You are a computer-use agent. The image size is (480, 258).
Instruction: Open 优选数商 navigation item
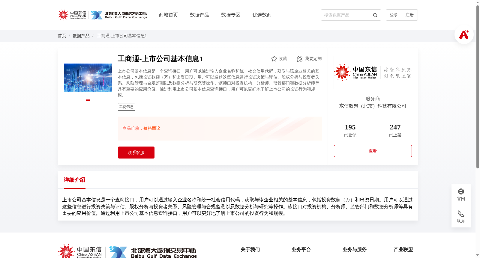262,15
